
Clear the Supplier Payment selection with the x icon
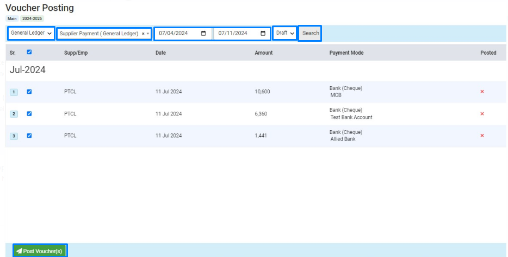pos(143,34)
